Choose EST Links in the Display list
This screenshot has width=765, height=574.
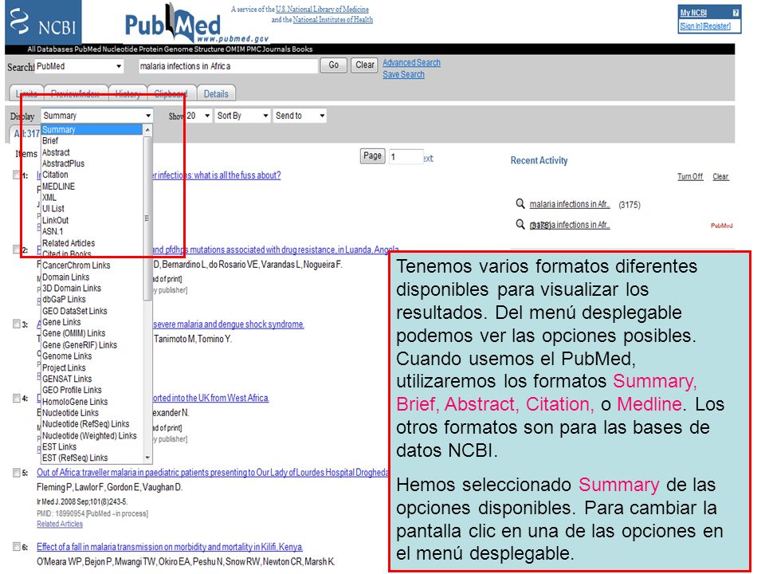[x=92, y=446]
